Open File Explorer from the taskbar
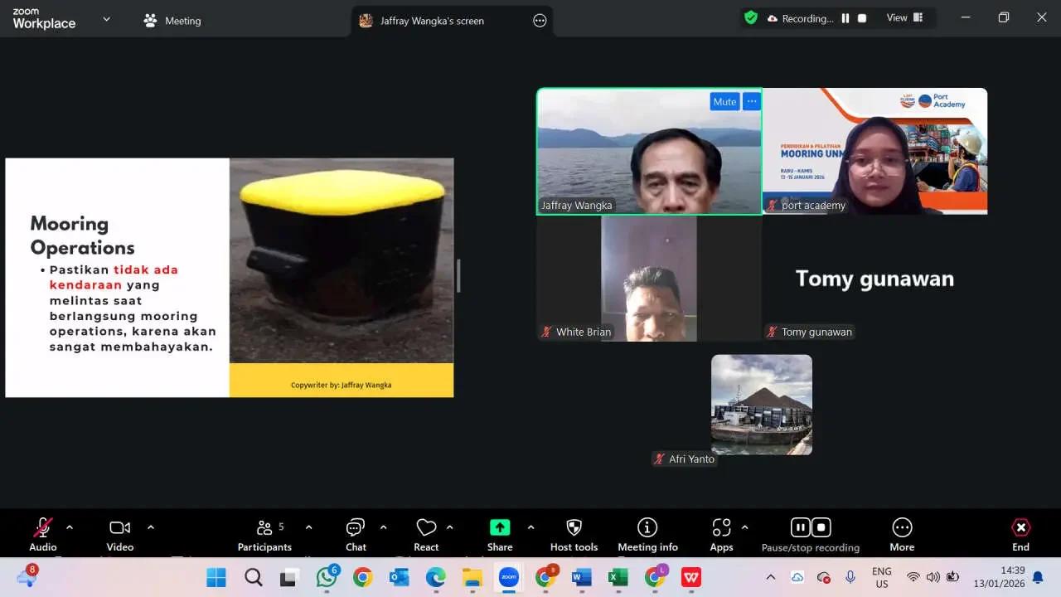The height and width of the screenshot is (597, 1061). tap(472, 577)
